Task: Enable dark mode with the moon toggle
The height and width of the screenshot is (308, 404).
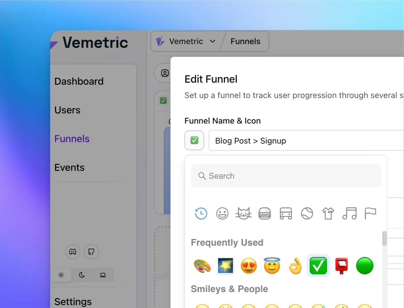Action: click(x=82, y=275)
